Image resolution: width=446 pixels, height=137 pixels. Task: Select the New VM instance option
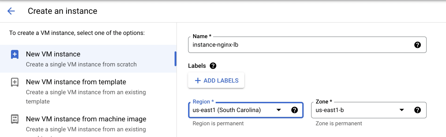pyautogui.click(x=53, y=54)
